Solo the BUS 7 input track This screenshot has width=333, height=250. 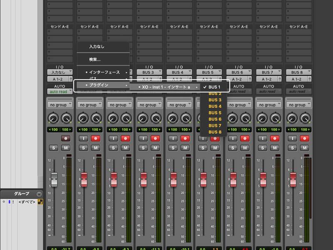click(263, 148)
